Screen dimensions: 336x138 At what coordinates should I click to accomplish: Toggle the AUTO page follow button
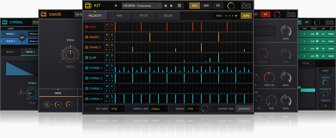click(246, 16)
